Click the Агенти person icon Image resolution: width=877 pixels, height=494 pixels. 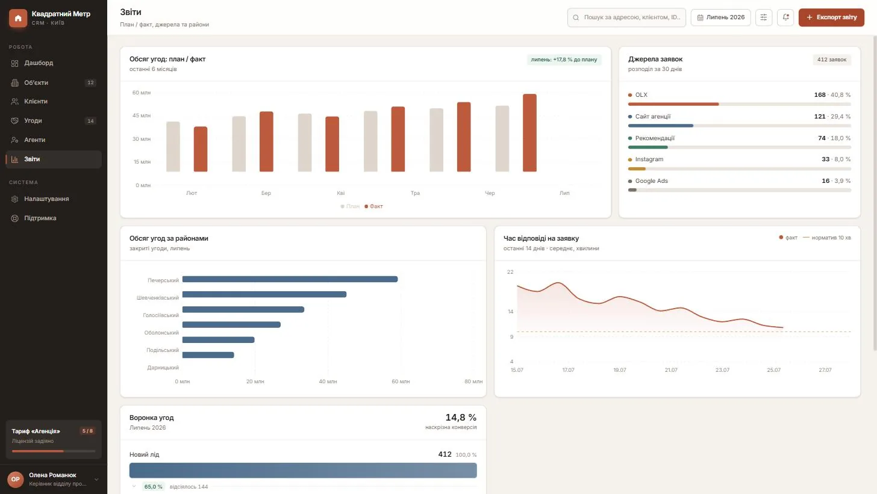15,140
